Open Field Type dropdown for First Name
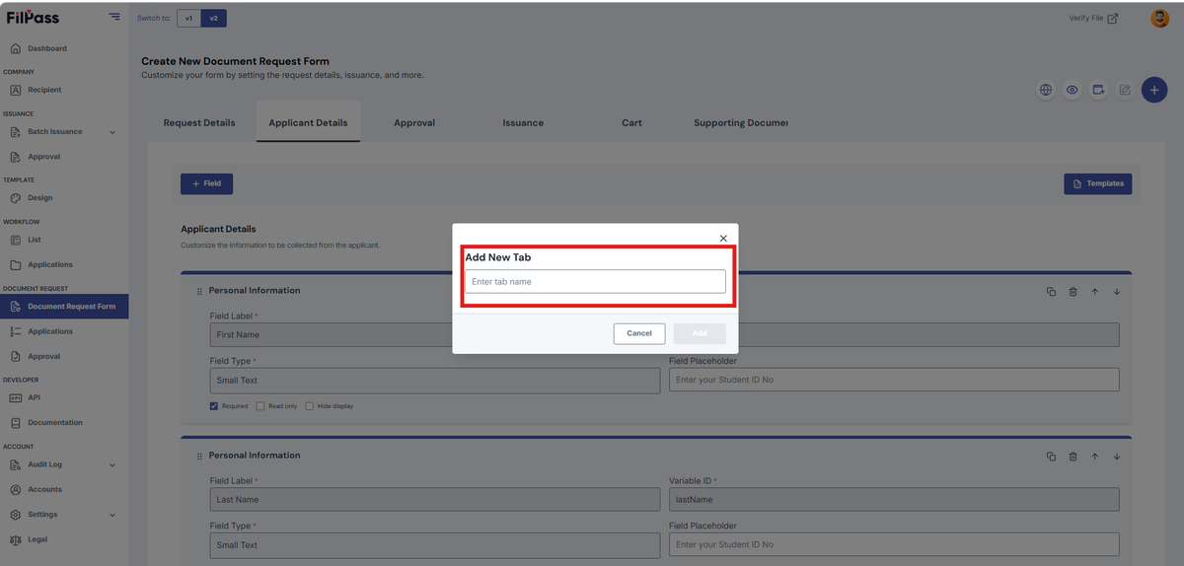The image size is (1184, 566). point(435,381)
